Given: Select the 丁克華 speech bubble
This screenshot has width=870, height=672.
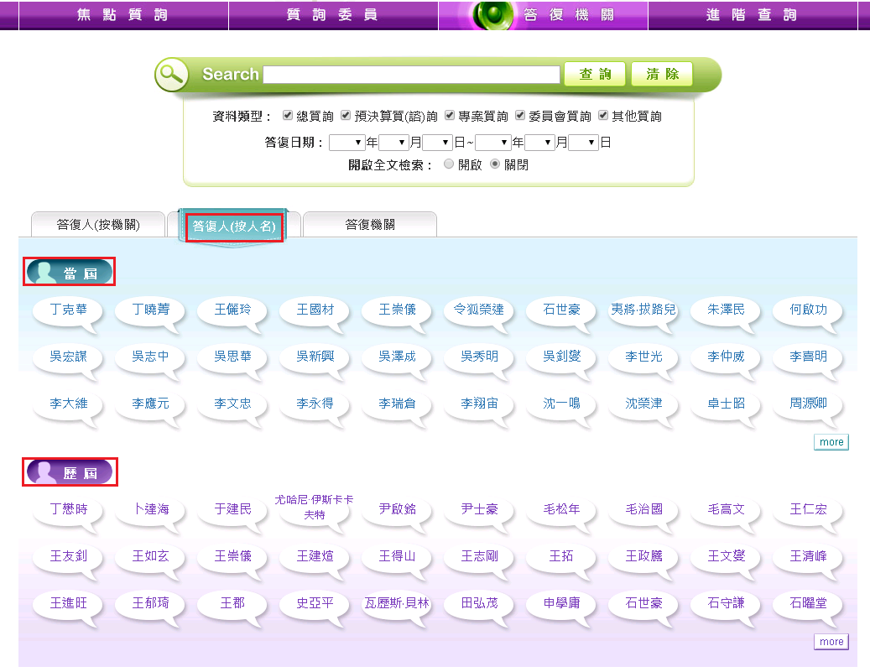Looking at the screenshot, I should pyautogui.click(x=68, y=310).
